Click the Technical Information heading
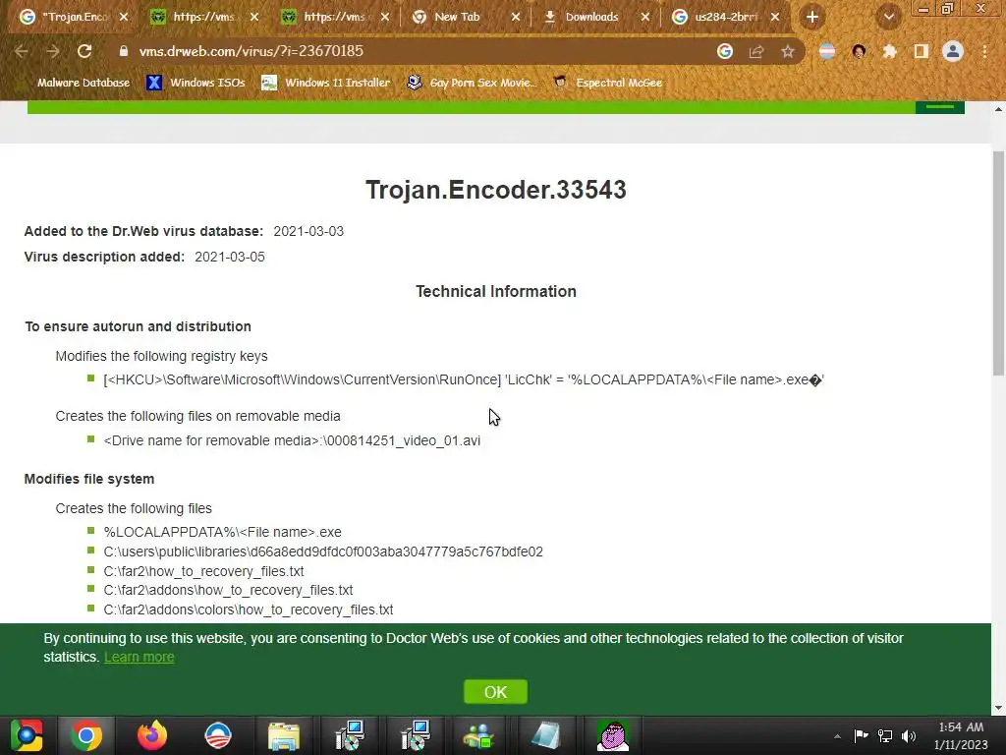 point(496,291)
